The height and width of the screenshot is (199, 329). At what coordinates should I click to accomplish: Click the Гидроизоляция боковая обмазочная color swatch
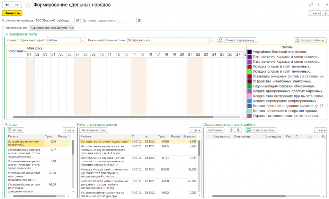tap(249, 86)
